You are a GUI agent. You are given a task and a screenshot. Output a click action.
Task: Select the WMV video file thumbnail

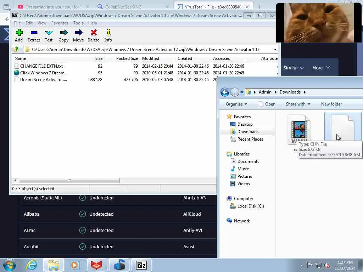pyautogui.click(x=299, y=130)
